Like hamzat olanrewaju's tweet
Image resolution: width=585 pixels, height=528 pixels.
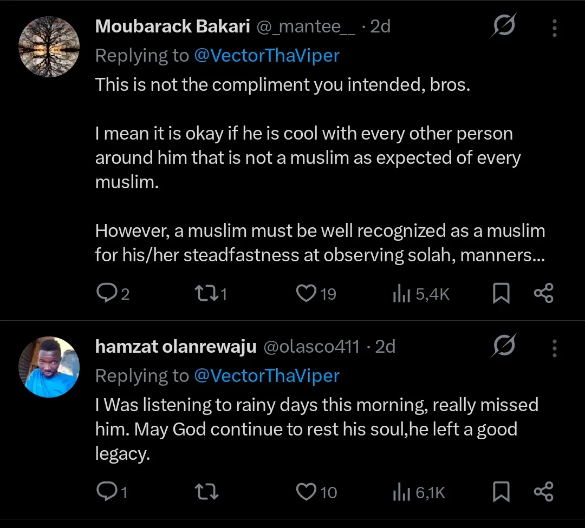[x=306, y=492]
